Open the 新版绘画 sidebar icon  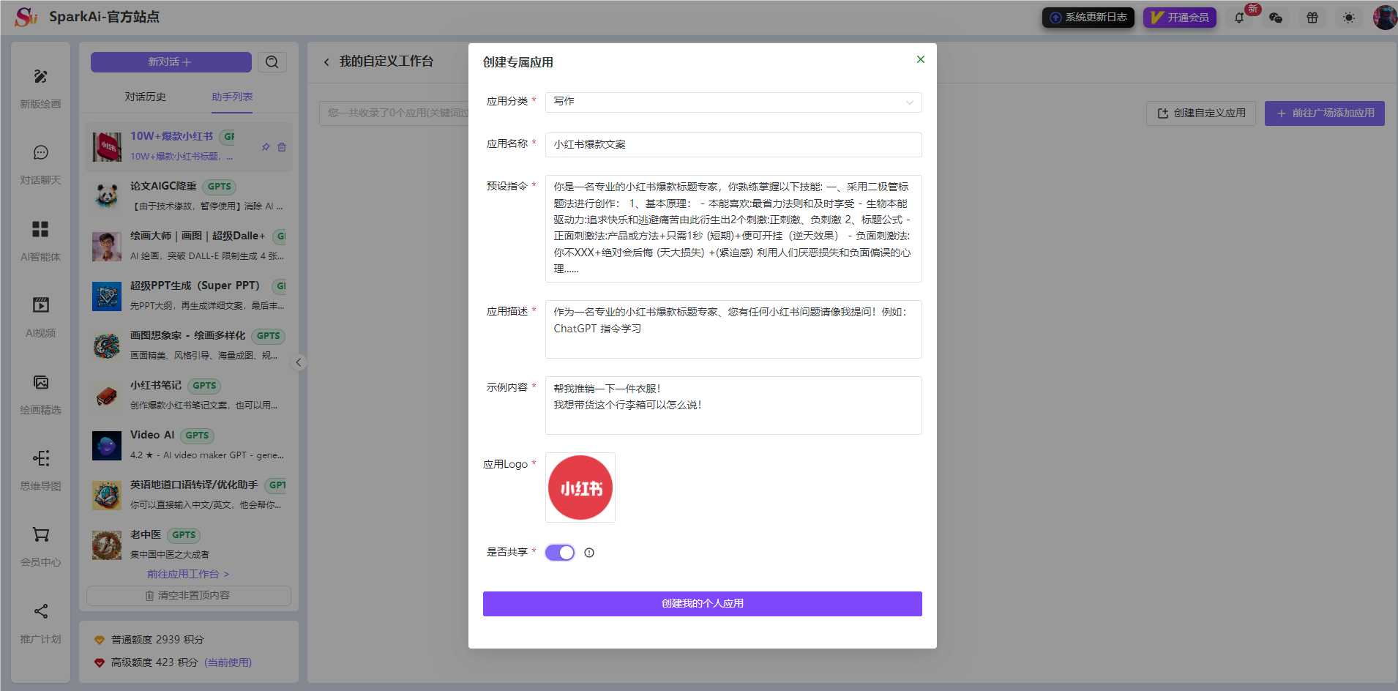pyautogui.click(x=41, y=77)
